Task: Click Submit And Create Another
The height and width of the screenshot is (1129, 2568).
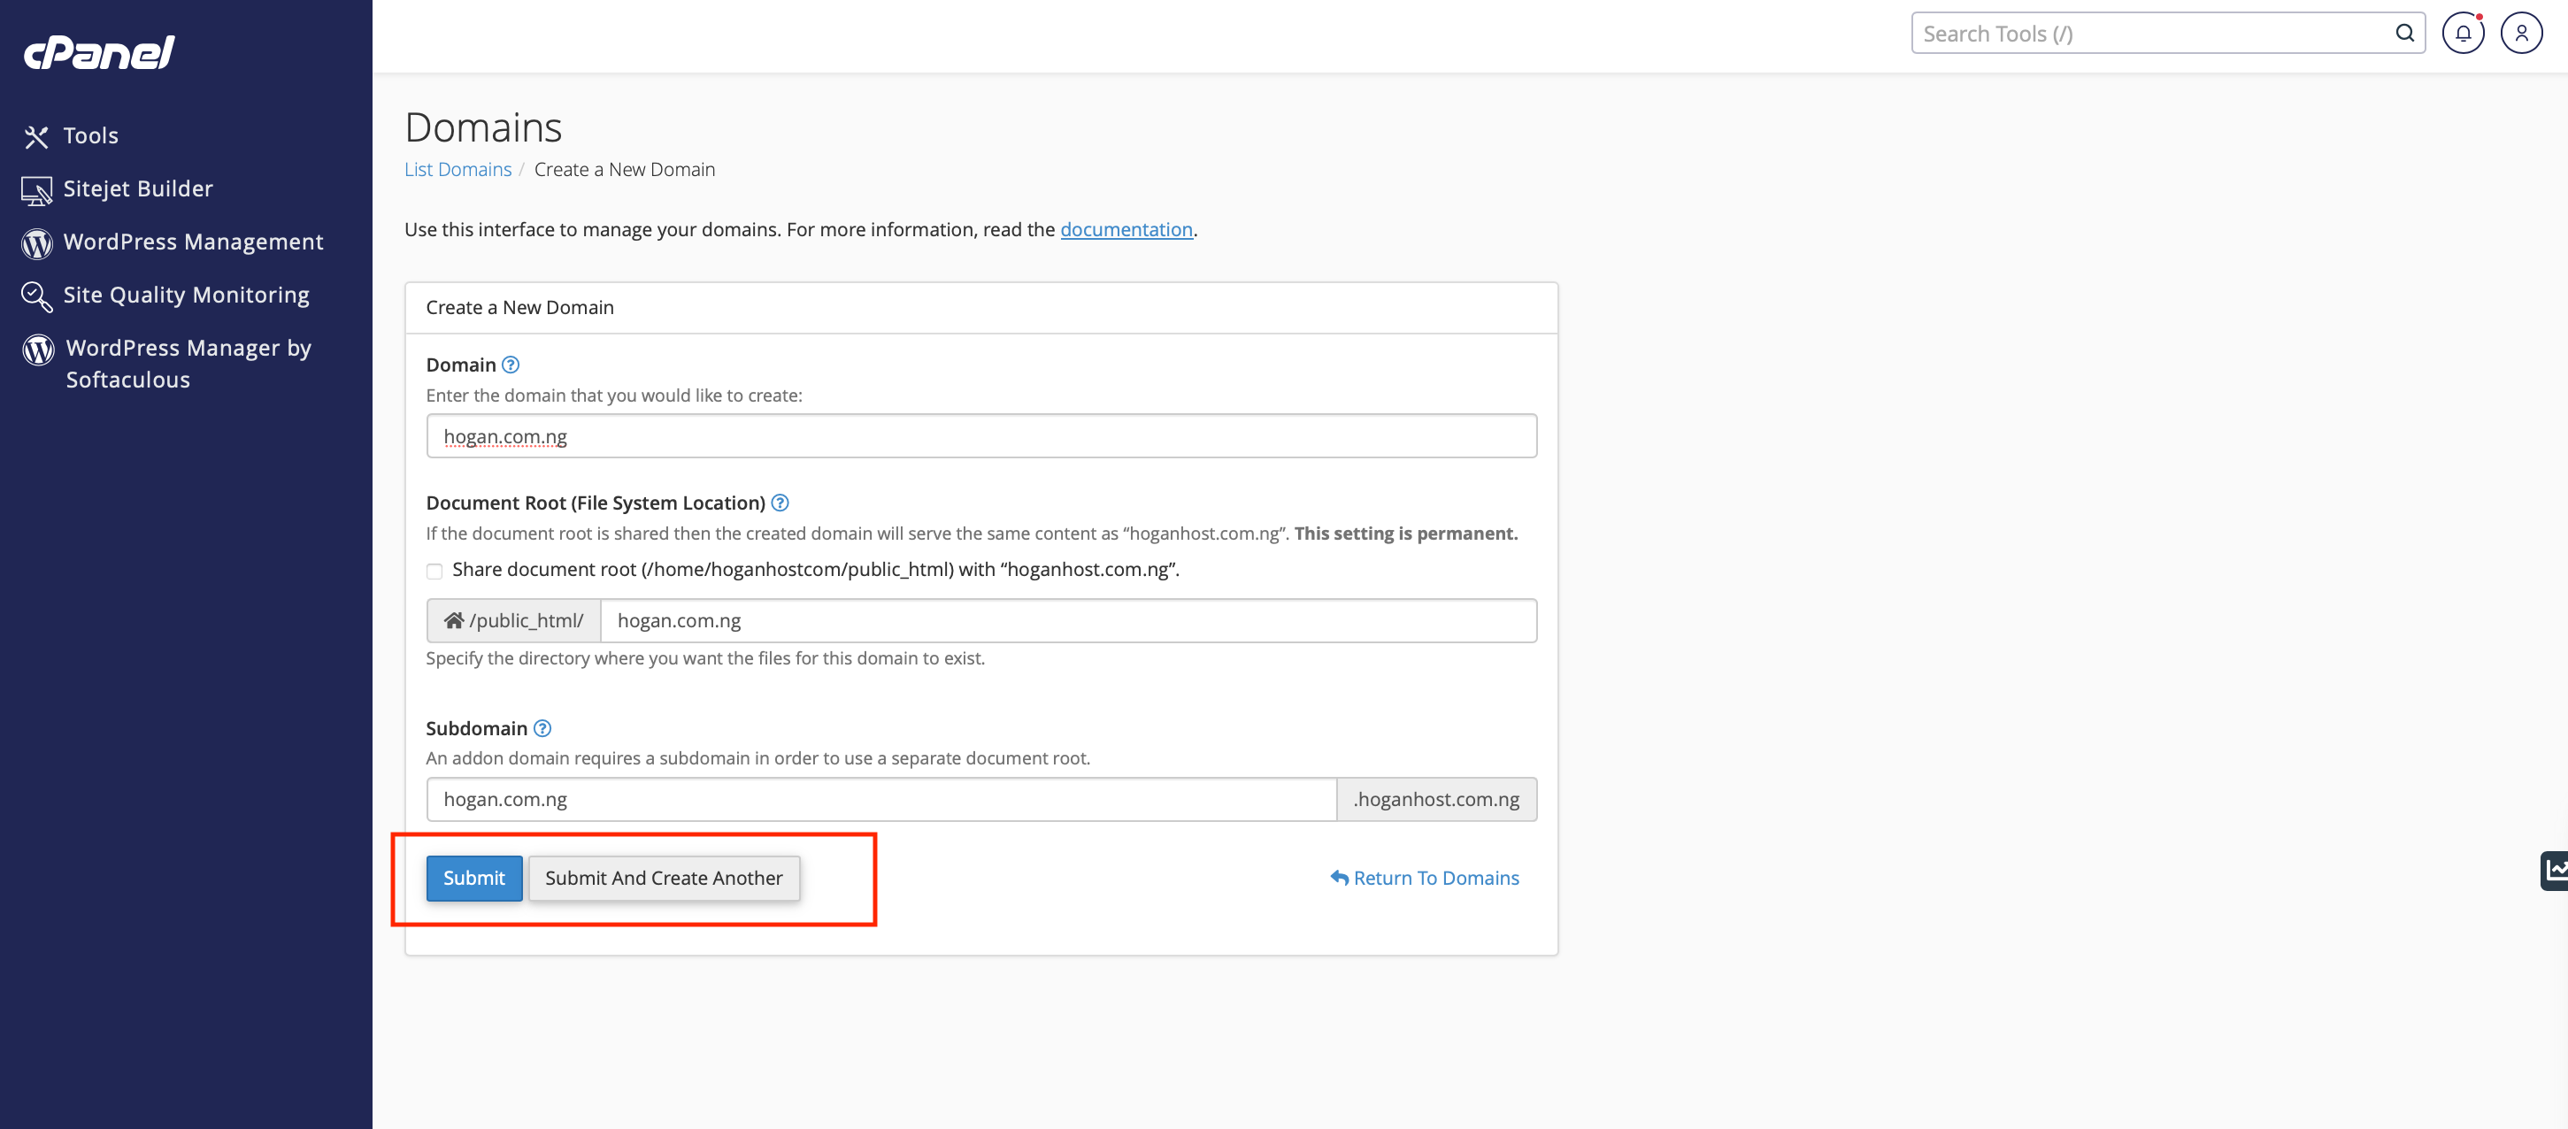Action: click(x=664, y=878)
